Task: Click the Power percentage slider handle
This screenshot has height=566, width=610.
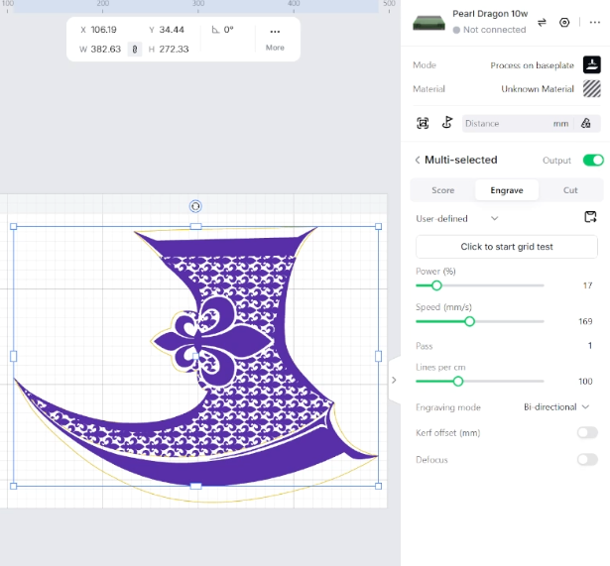Action: (436, 285)
